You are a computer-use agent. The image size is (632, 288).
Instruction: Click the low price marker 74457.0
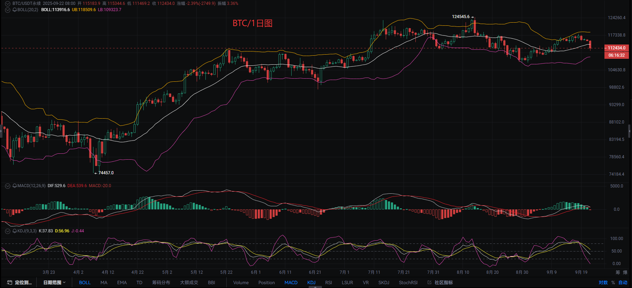pos(106,173)
